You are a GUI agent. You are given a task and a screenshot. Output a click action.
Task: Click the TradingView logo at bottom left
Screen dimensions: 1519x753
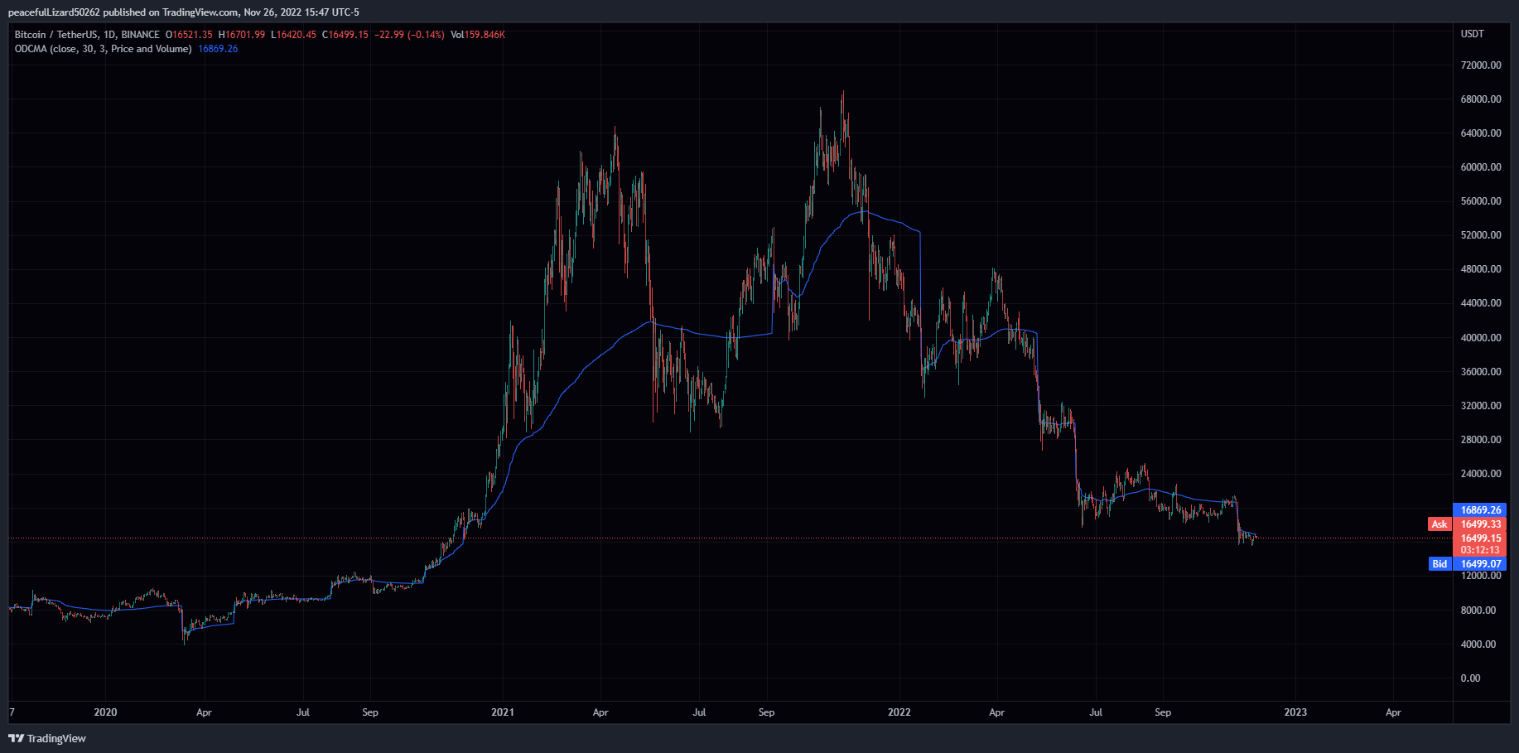[47, 738]
